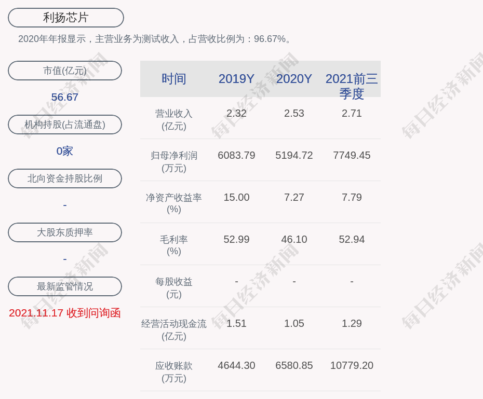Click the 营业收入(亿元) row label
The height and width of the screenshot is (399, 483).
click(174, 120)
